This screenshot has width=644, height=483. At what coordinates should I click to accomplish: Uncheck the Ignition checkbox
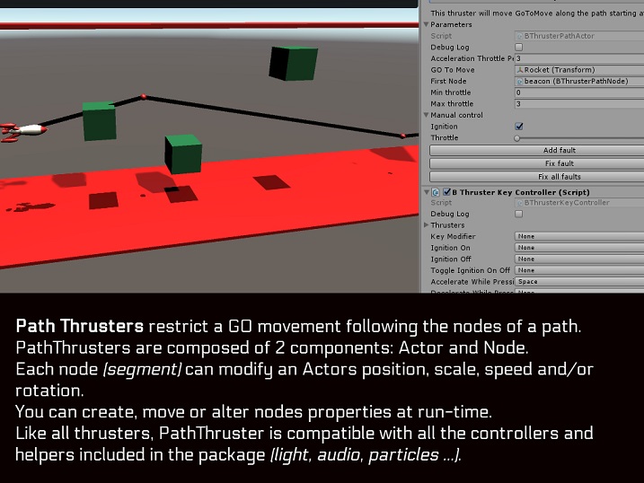click(519, 127)
